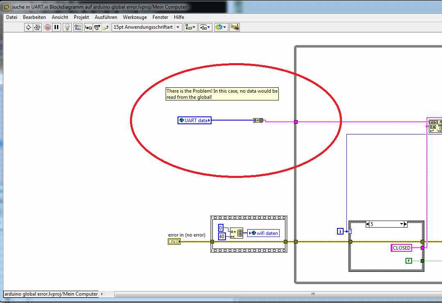Viewport: 442px width, 303px height.
Task: Click Step Out button
Action: (106, 27)
